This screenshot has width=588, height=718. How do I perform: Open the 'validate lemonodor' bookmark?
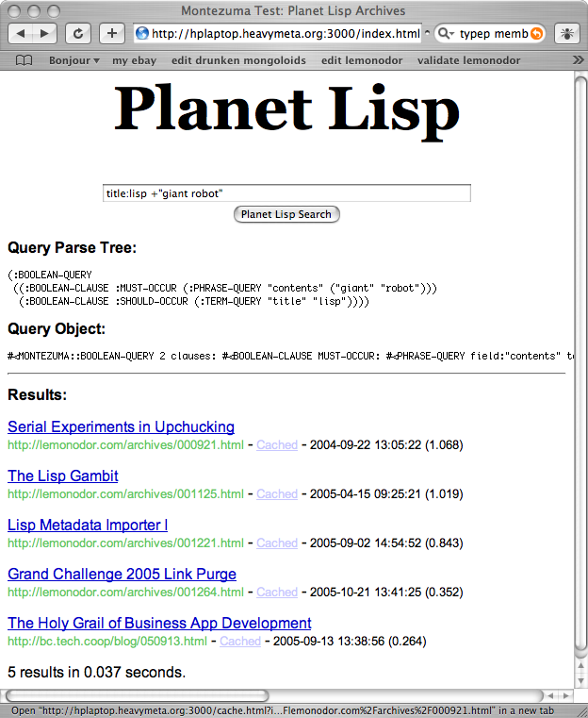(x=468, y=60)
